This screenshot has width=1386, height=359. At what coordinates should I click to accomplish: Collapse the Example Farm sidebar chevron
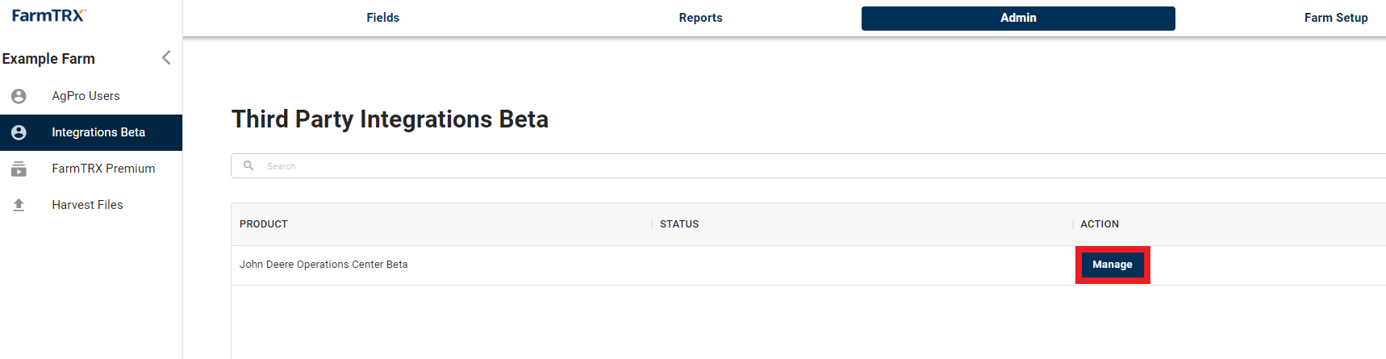pyautogui.click(x=166, y=57)
